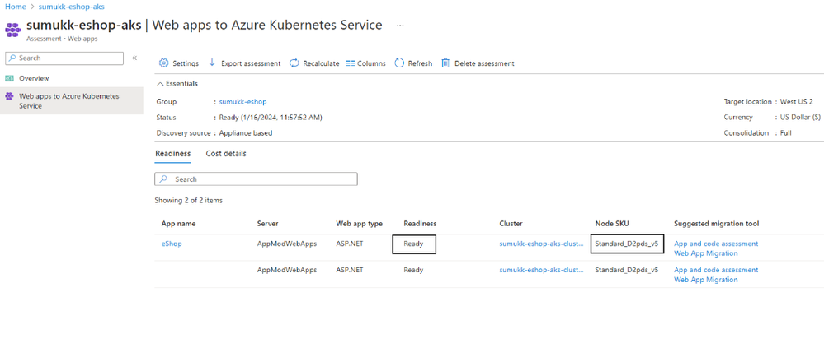
Task: Click Recalculate label in toolbar
Action: pos(321,63)
